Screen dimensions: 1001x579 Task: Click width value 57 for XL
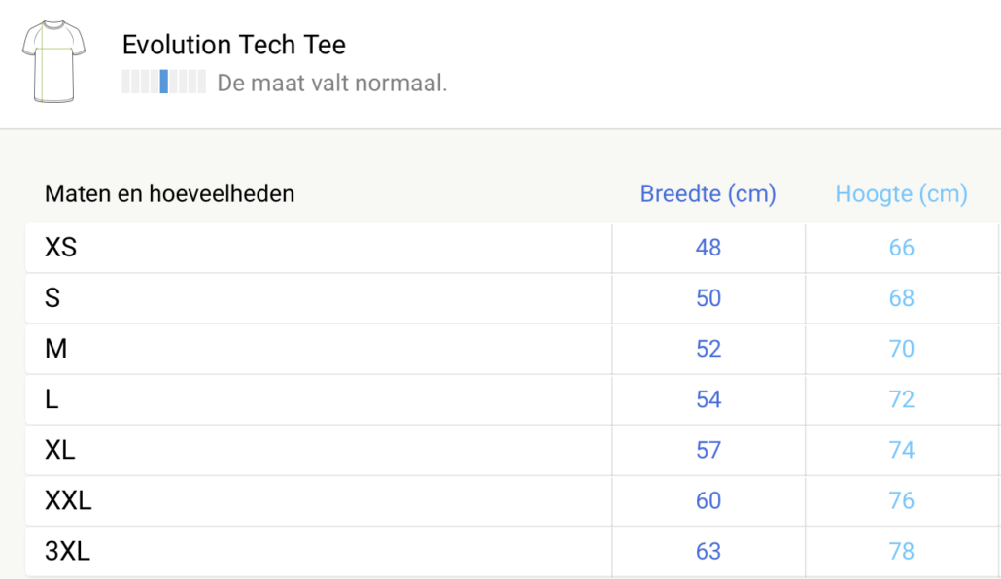click(708, 450)
